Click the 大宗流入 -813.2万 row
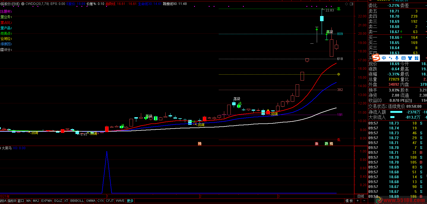Screen dimensions: 427x204 [397, 117]
